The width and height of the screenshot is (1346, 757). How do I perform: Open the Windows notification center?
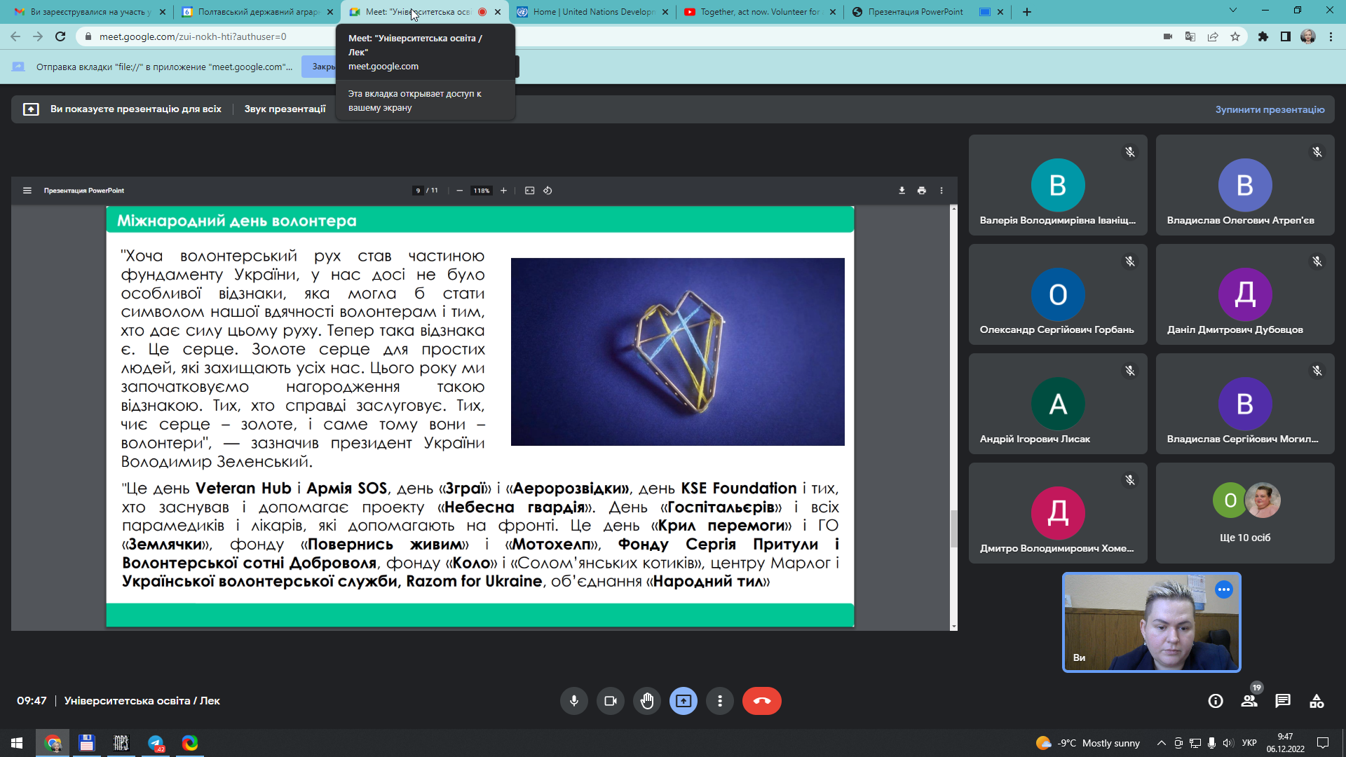tap(1323, 743)
